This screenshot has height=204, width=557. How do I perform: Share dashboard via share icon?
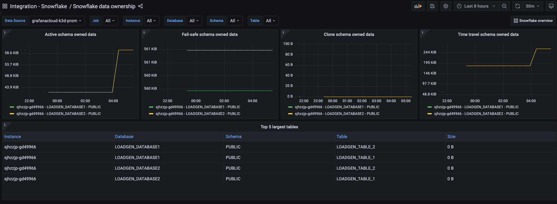coord(140,6)
